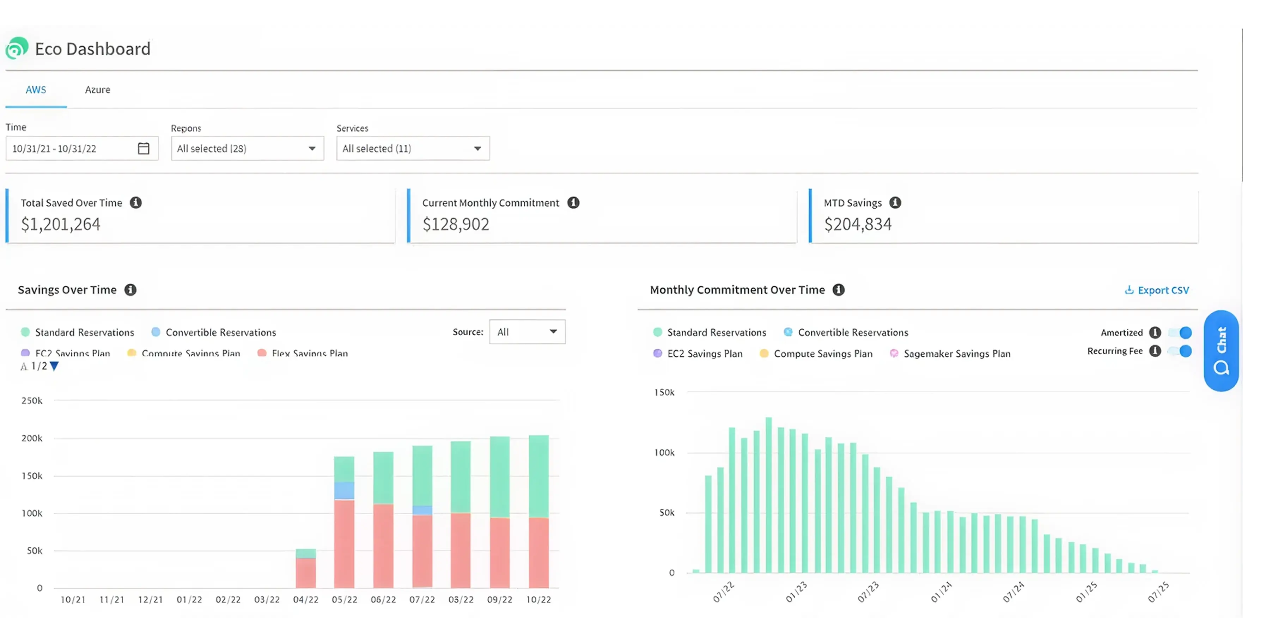The image size is (1278, 643).
Task: Switch to the Azure tab
Action: coord(97,90)
